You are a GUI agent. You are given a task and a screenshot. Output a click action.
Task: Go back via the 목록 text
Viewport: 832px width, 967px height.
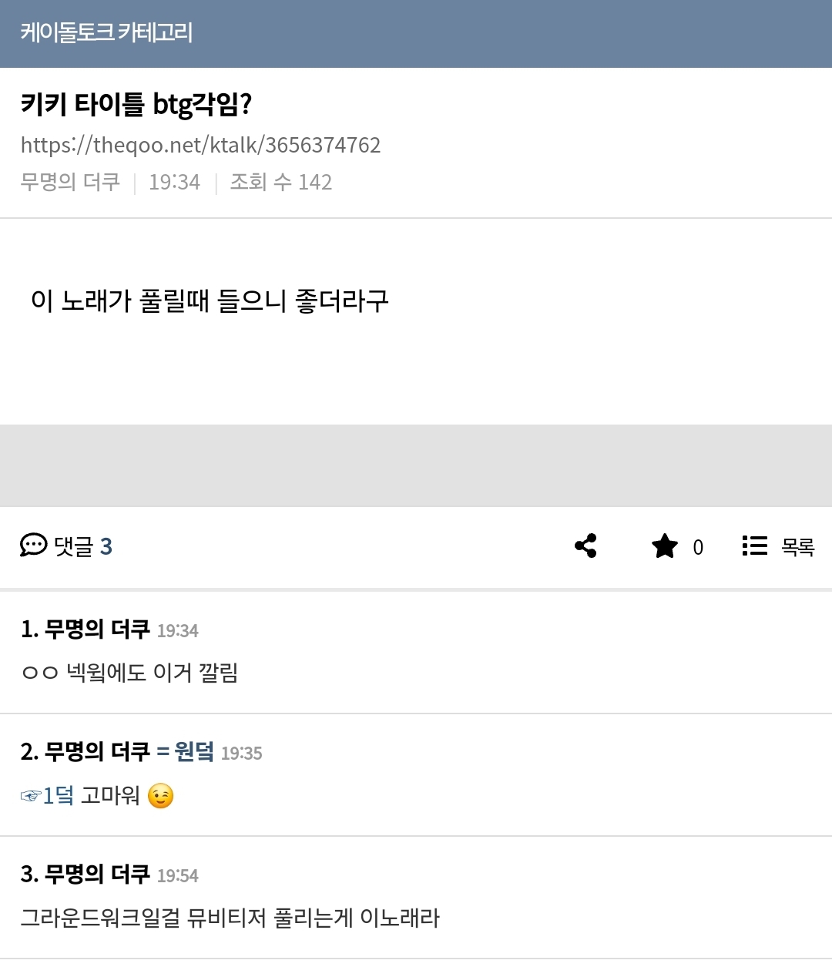pyautogui.click(x=797, y=546)
